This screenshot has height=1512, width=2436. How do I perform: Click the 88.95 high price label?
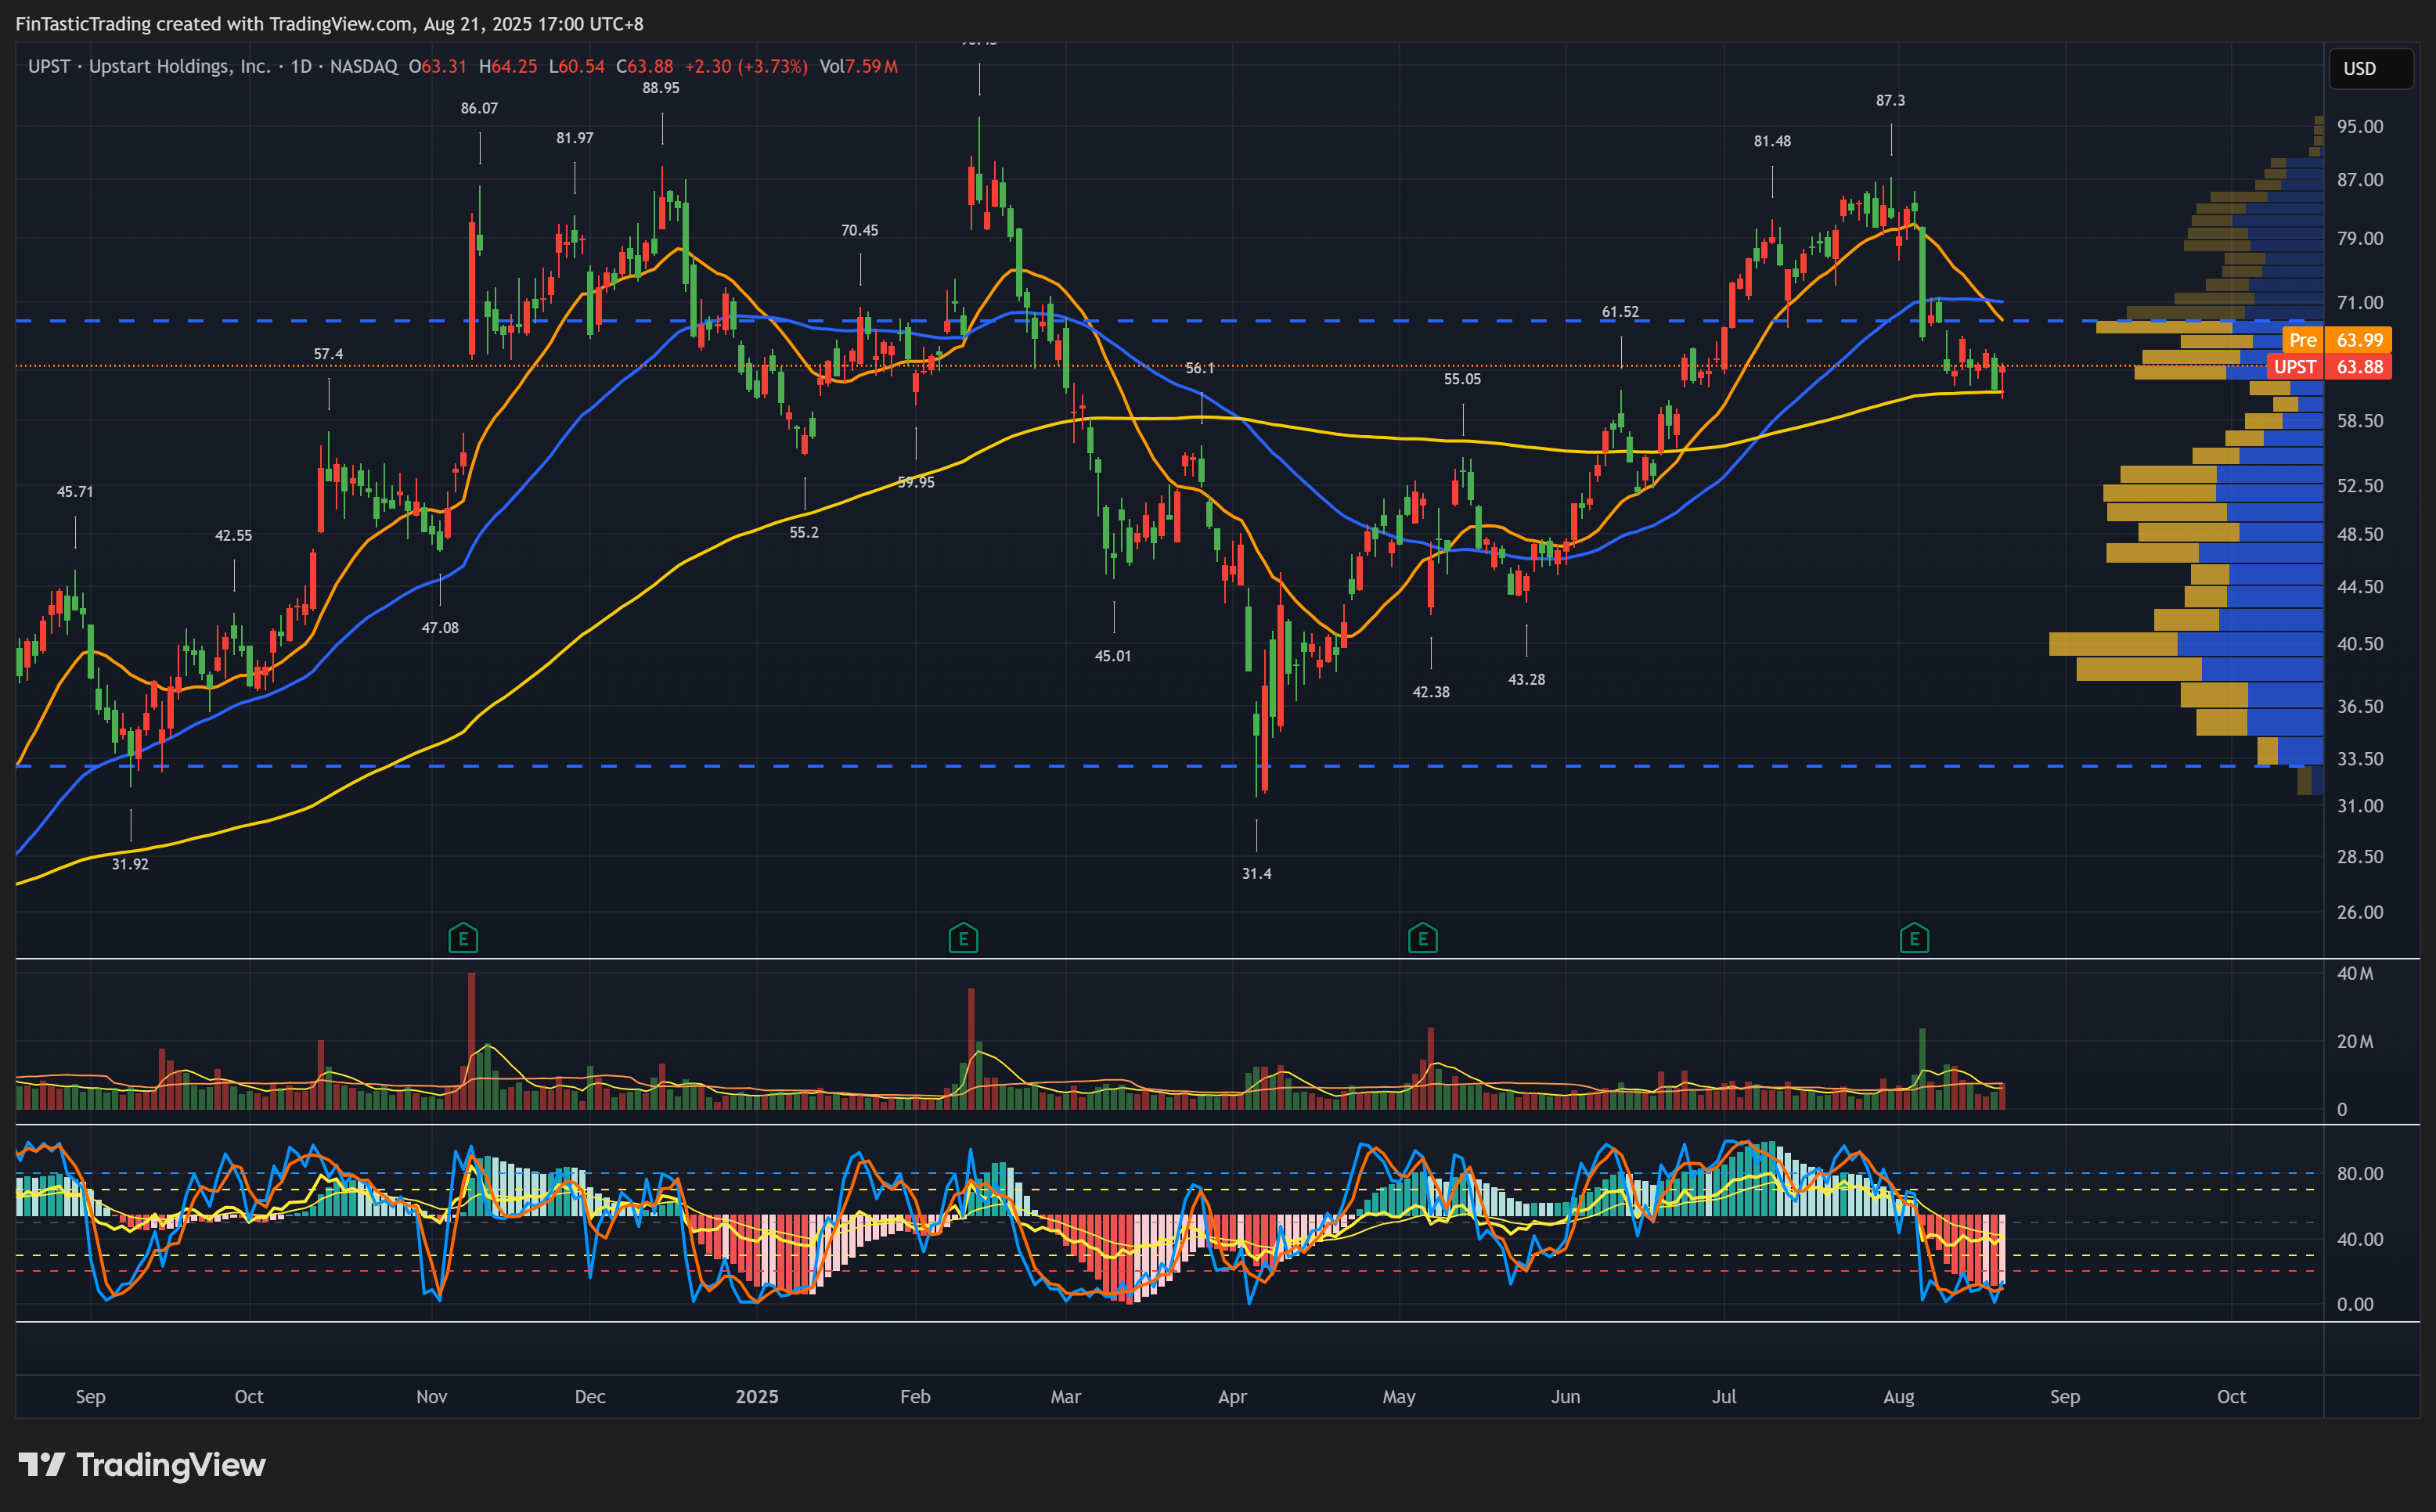pos(660,88)
